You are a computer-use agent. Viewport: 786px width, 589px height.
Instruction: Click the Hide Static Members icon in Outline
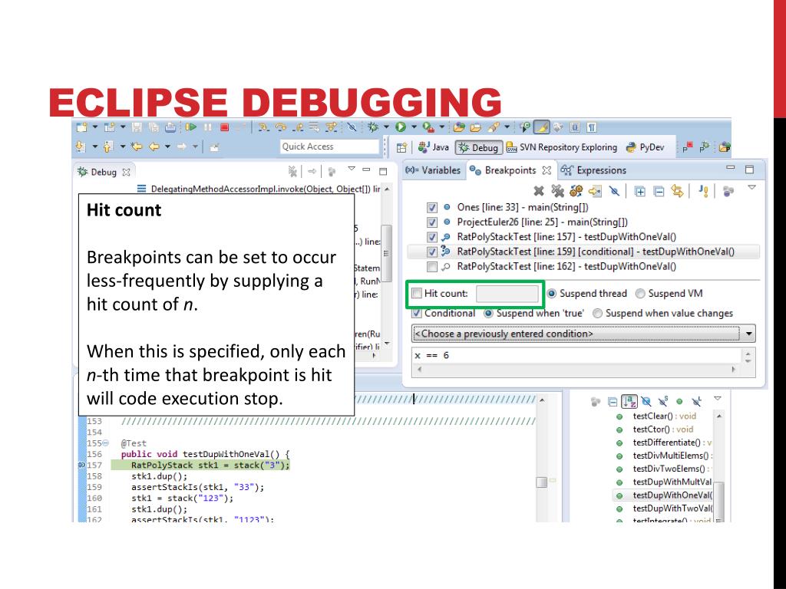click(663, 402)
